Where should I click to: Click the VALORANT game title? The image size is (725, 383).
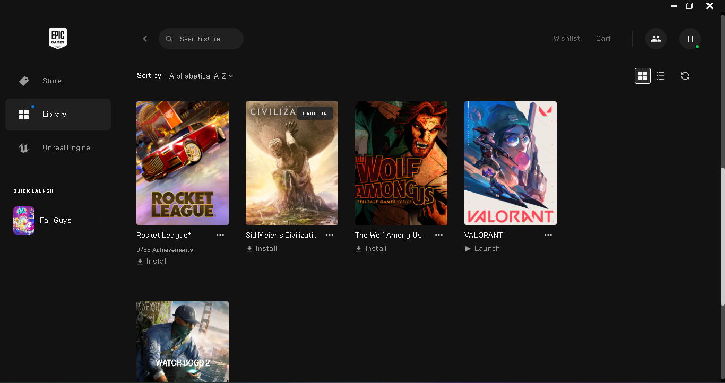484,235
